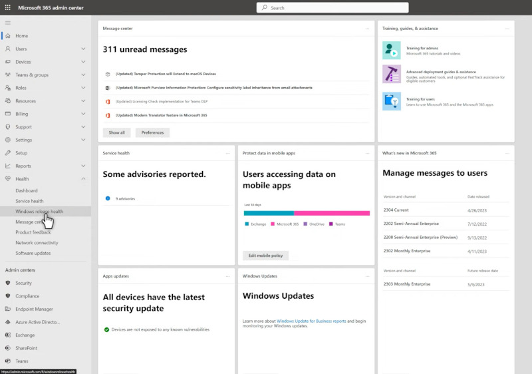This screenshot has width=532, height=374.
Task: Click the pink Microsoft 365 bar segment
Action: point(332,213)
